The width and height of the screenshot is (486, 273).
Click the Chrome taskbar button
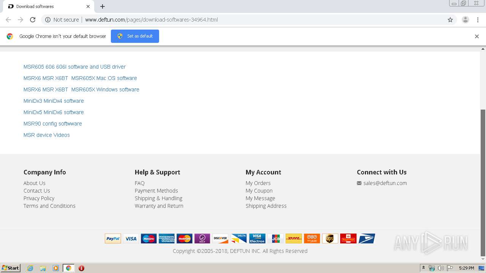coord(68,268)
